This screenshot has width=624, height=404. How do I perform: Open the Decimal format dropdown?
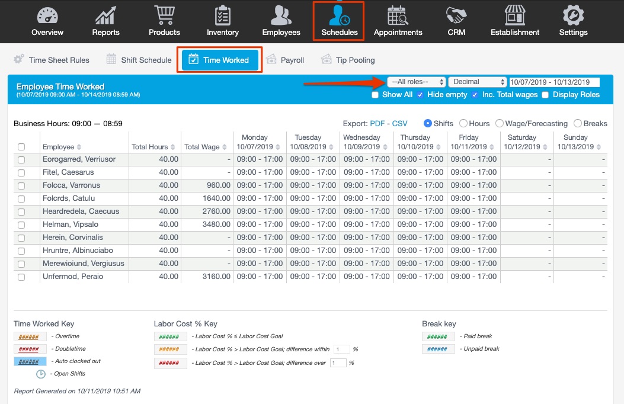click(x=478, y=82)
